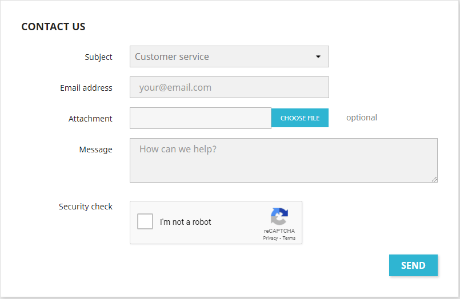Viewport: 460px width, 299px height.
Task: Open the reCAPTCHA Privacy link
Action: 270,238
